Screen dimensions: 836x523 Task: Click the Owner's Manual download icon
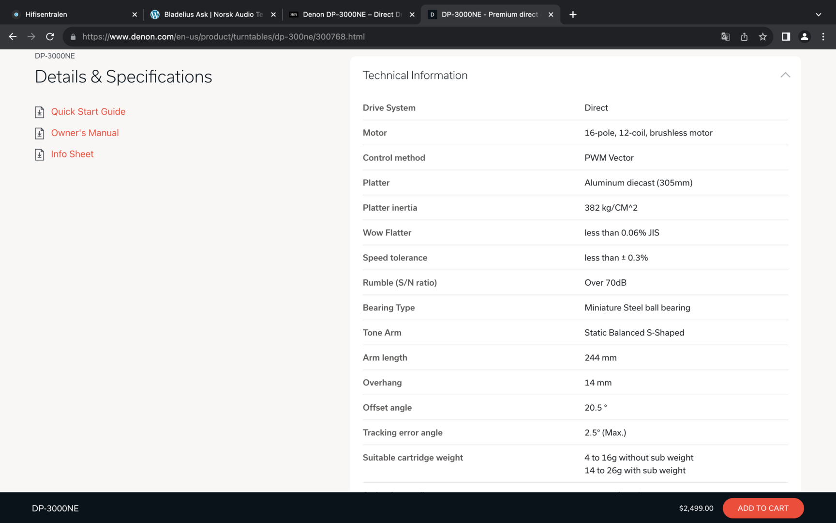(40, 134)
